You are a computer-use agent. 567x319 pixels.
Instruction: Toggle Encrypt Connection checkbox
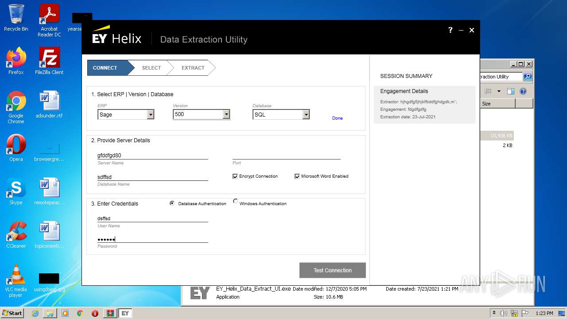(x=235, y=176)
